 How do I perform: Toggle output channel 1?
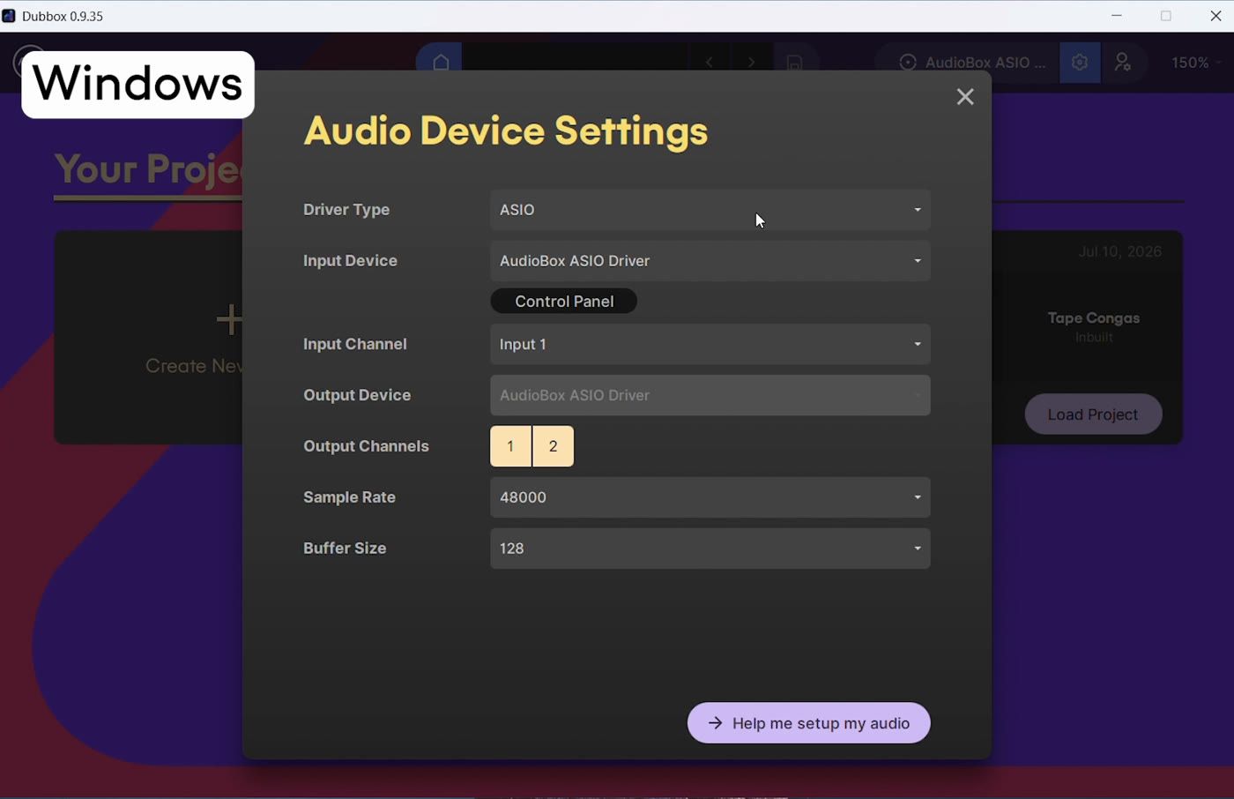[x=511, y=446]
